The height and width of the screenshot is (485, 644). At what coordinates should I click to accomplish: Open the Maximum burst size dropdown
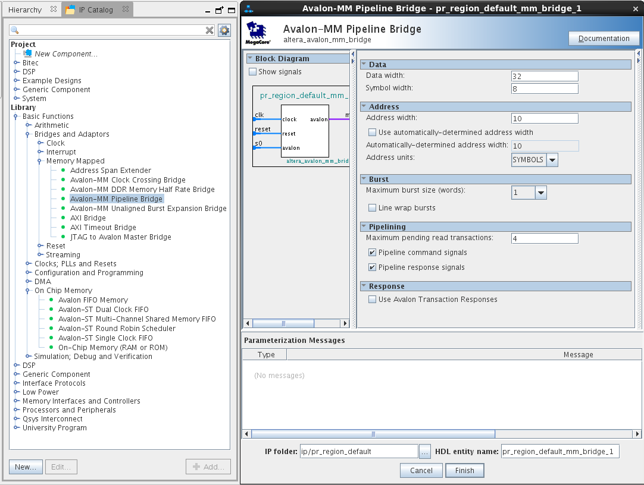pos(540,193)
